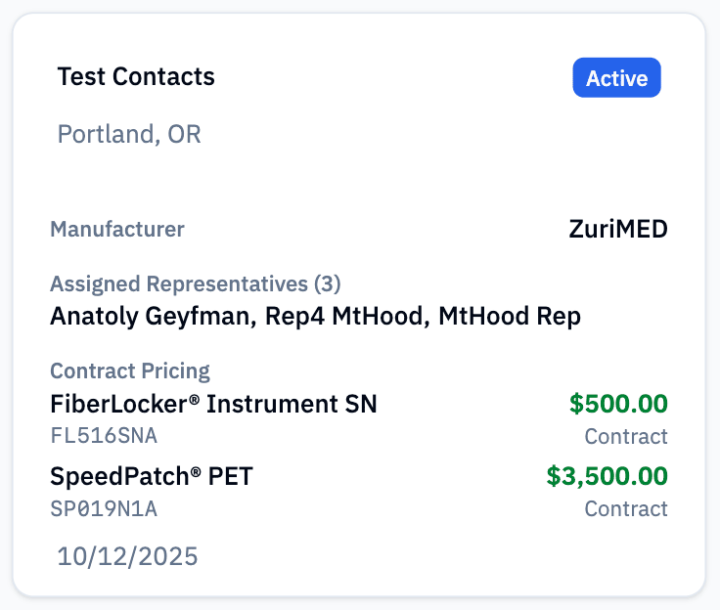This screenshot has height=610, width=720.
Task: Click the FL516SNA product code
Action: click(104, 436)
